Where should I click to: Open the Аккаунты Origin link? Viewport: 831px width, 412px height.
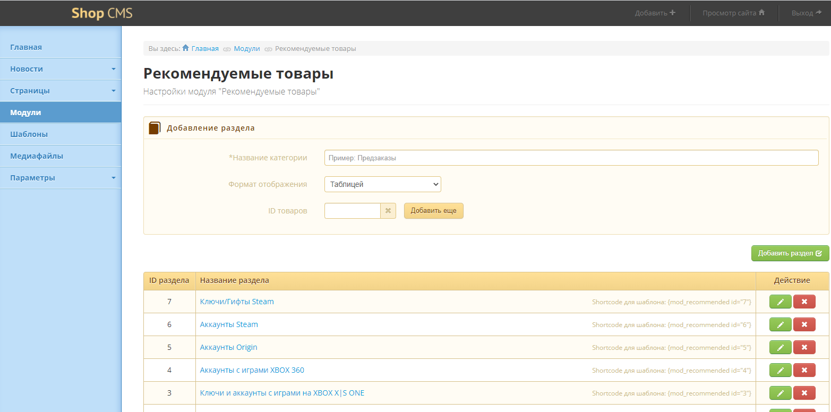click(x=228, y=347)
